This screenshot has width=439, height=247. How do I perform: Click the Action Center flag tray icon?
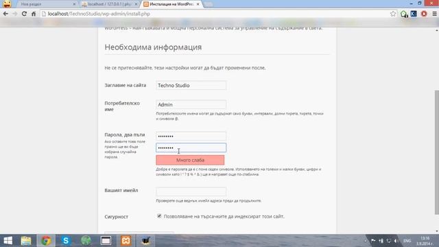pos(373,241)
